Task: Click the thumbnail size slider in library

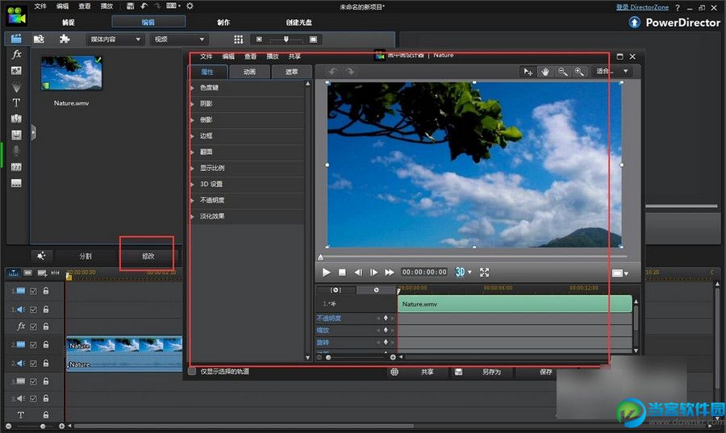Action: click(285, 39)
